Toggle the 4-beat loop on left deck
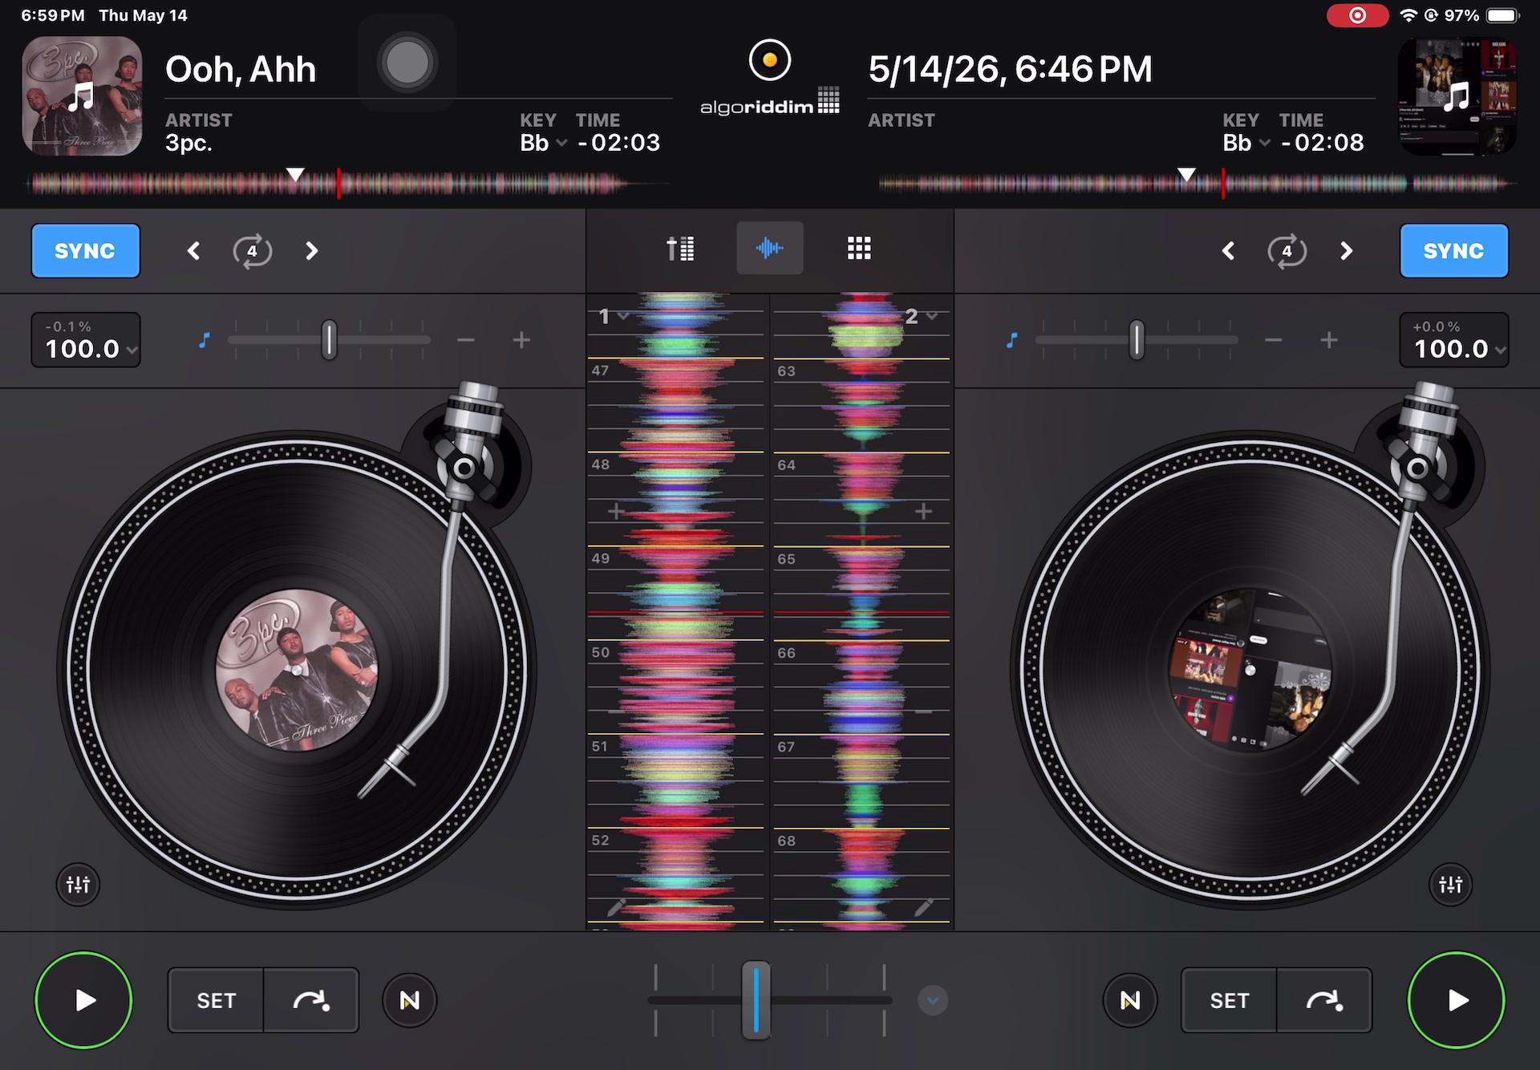1540x1070 pixels. point(253,251)
